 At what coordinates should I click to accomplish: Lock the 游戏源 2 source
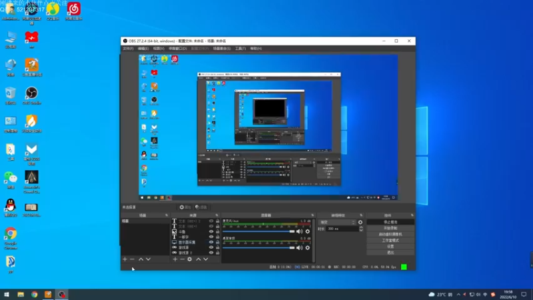218,253
